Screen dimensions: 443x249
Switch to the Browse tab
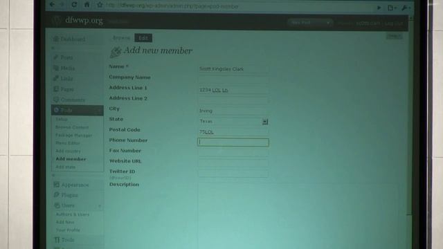click(x=122, y=38)
